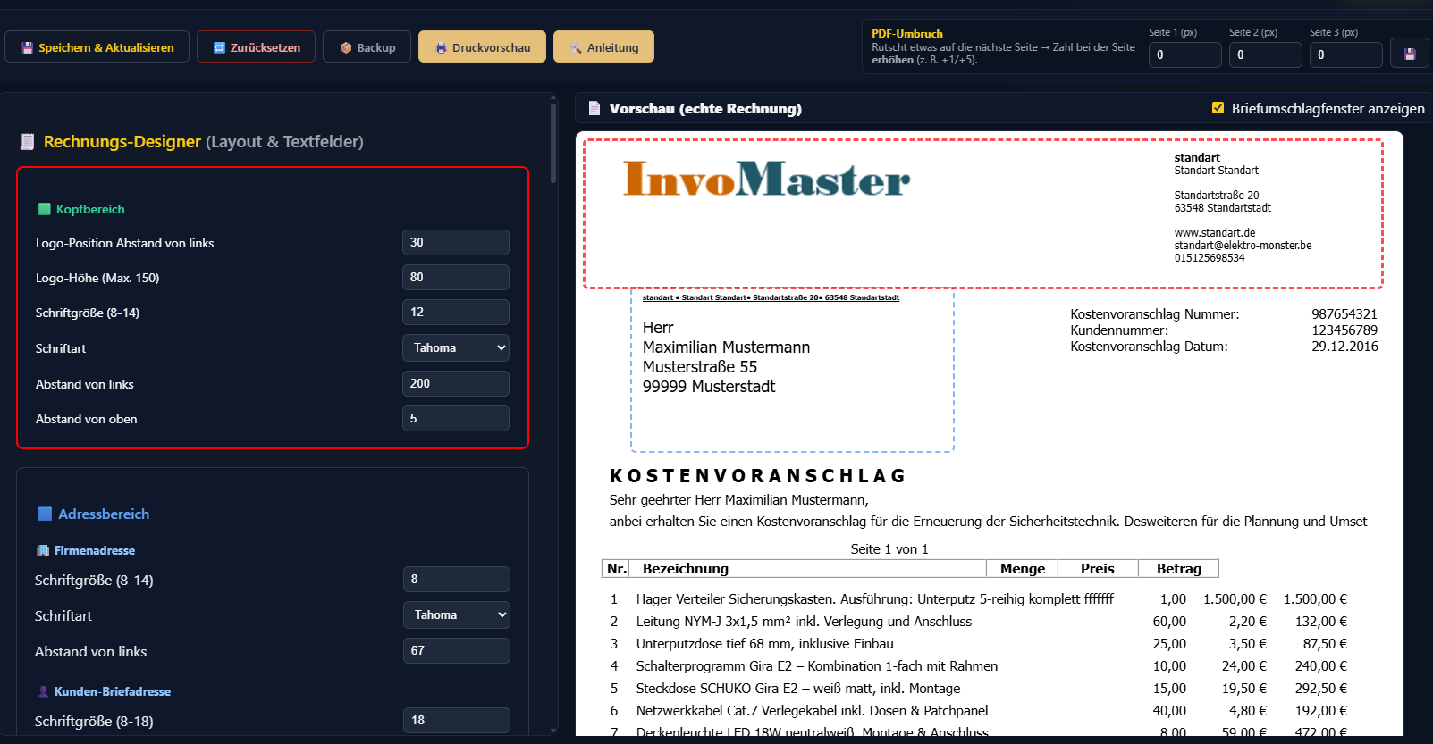The image size is (1433, 744).
Task: Click www.standart.de in header
Action: 1215,233
